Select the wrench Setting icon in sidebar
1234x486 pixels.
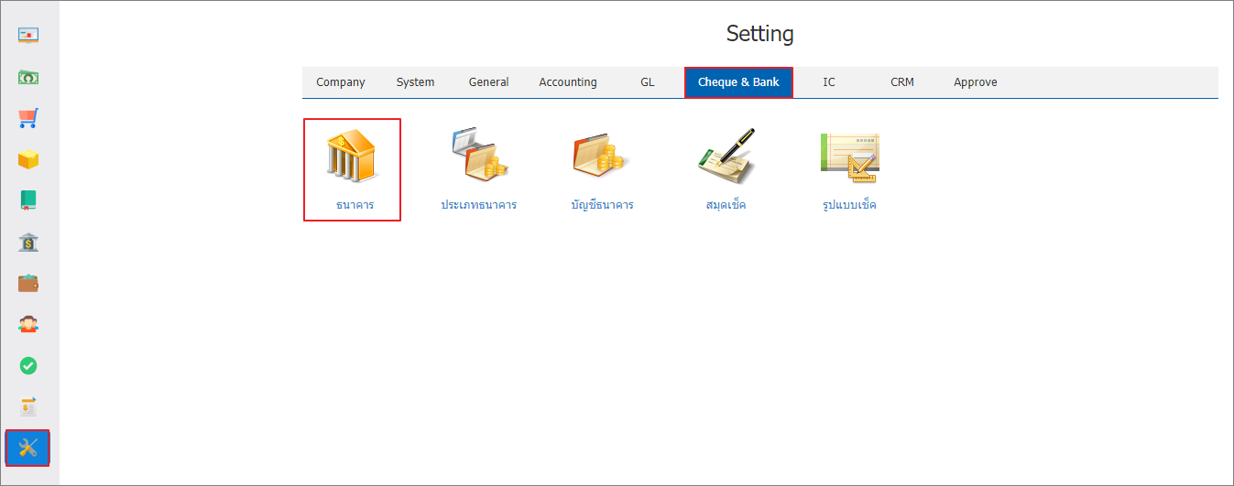coord(27,448)
